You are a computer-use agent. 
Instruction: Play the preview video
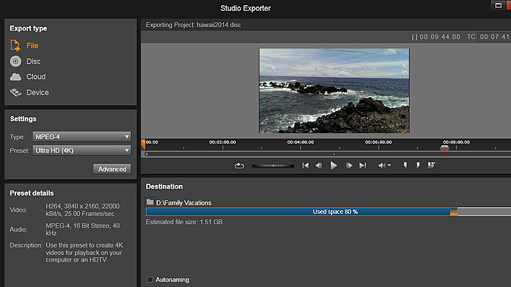(x=333, y=166)
